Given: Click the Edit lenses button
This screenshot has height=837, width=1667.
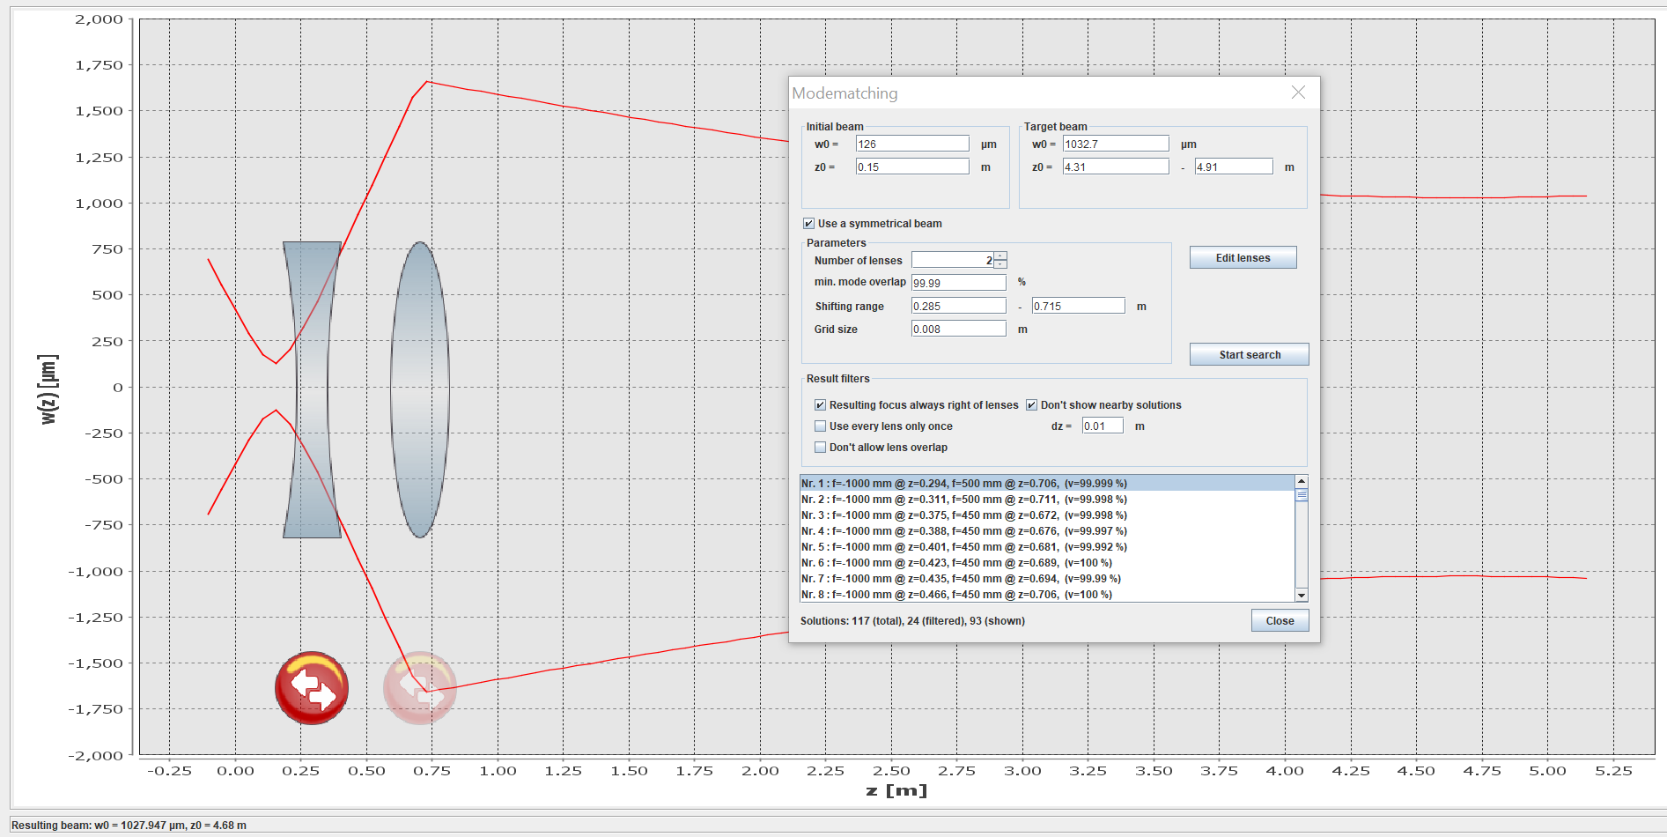Looking at the screenshot, I should [1243, 257].
